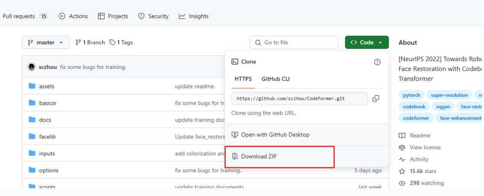484x196 pixels.
Task: Open the Security tab
Action: [x=154, y=16]
